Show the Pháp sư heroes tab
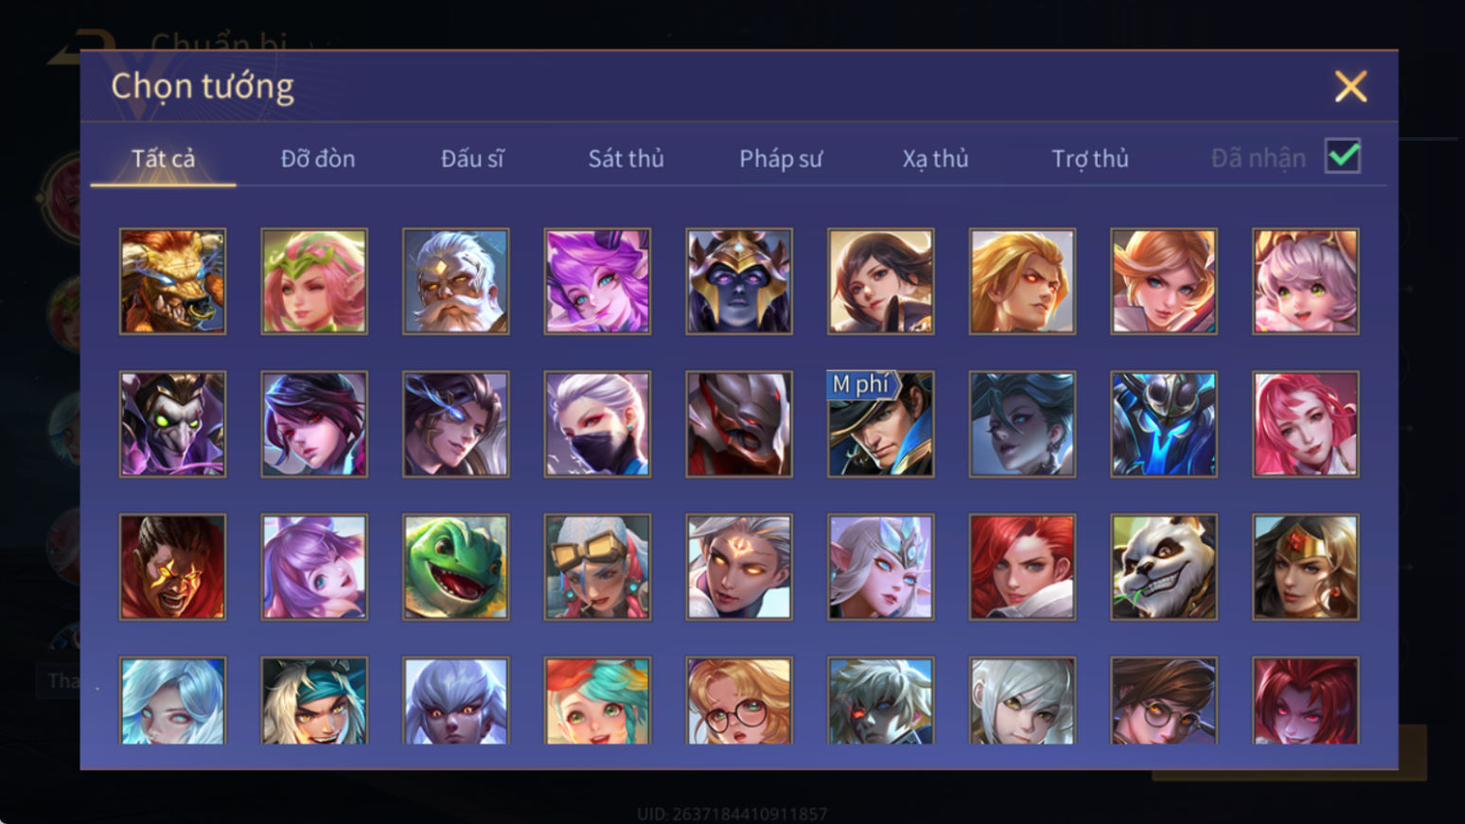 coord(781,158)
